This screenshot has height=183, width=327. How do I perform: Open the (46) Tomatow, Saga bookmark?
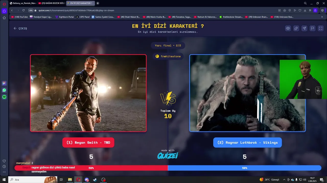click(180, 17)
